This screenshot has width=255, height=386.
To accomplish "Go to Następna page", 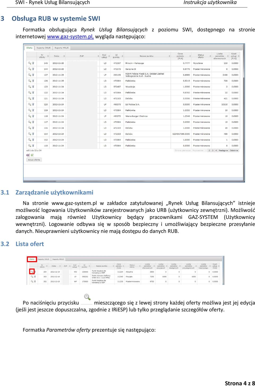I will 223,150.
